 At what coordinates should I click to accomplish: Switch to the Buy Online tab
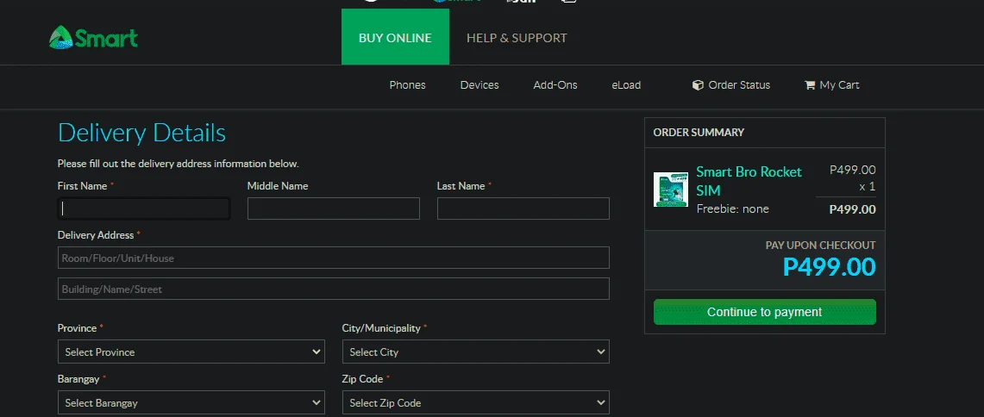(x=395, y=38)
